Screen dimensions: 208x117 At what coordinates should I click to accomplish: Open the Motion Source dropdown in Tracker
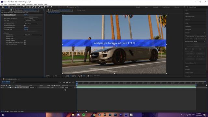(200, 42)
